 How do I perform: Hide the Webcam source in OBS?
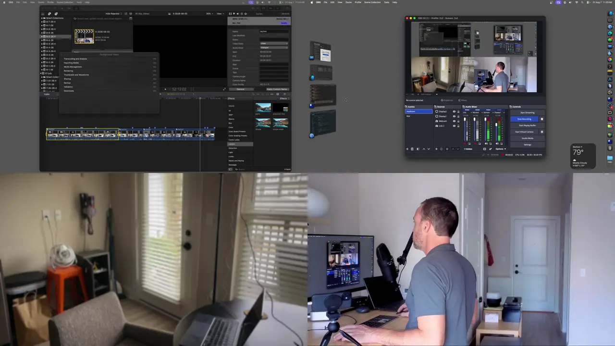click(x=454, y=121)
